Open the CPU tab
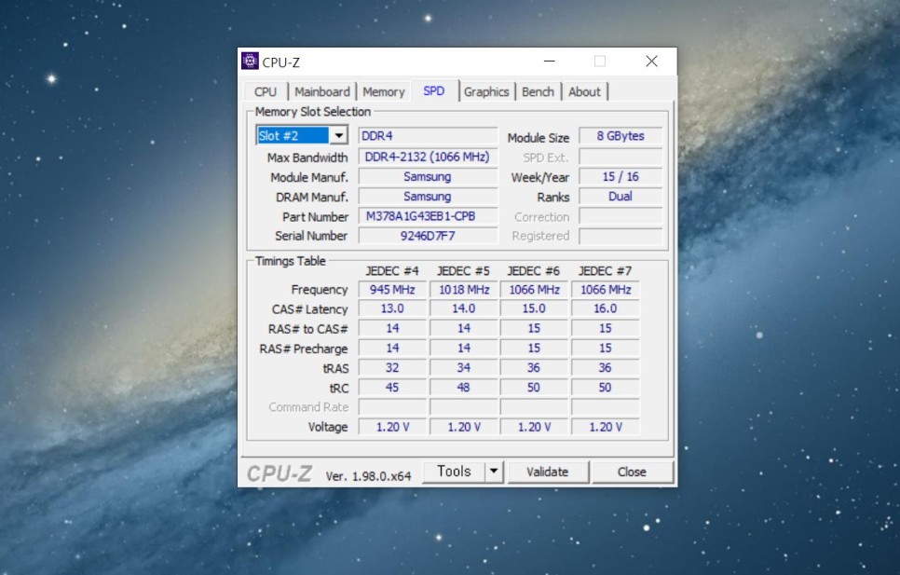This screenshot has width=900, height=575. (266, 92)
